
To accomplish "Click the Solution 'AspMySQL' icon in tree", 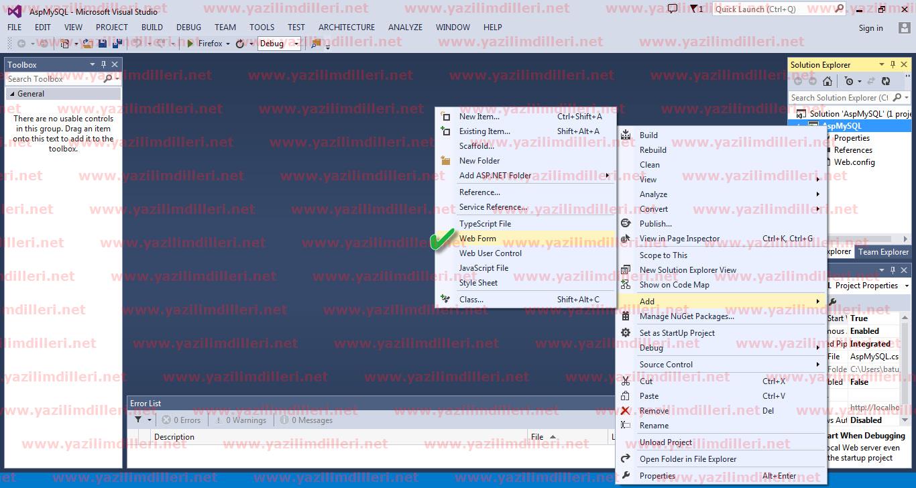I will tap(801, 113).
